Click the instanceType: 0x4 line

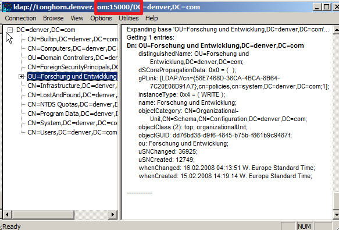point(181,95)
